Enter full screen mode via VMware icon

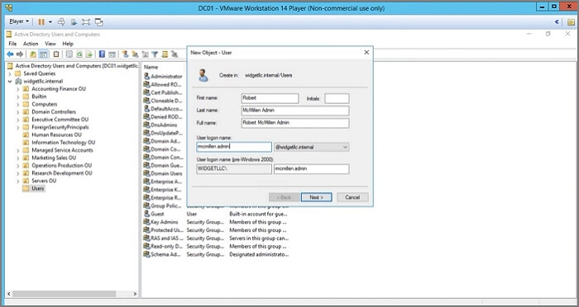pyautogui.click(x=86, y=22)
